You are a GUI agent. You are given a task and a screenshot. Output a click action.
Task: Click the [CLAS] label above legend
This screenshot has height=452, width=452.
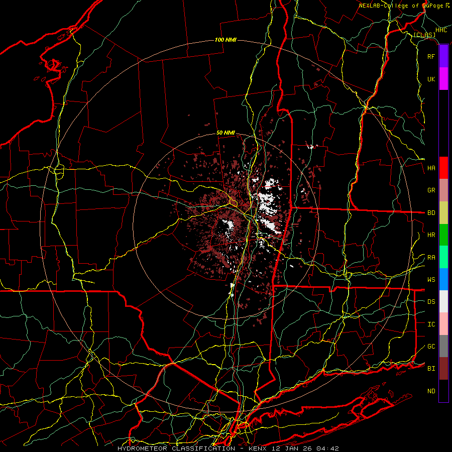(x=424, y=35)
